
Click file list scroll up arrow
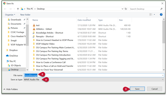(164, 19)
